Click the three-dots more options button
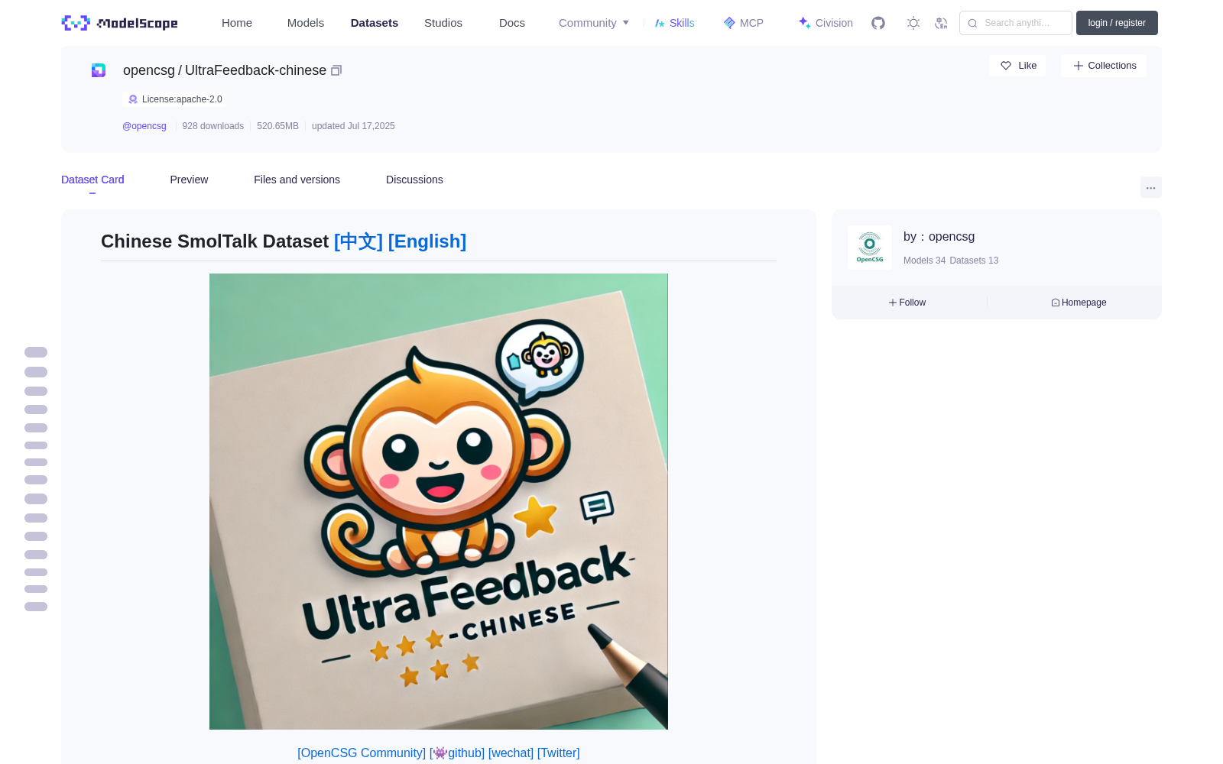The height and width of the screenshot is (764, 1223). [1150, 187]
